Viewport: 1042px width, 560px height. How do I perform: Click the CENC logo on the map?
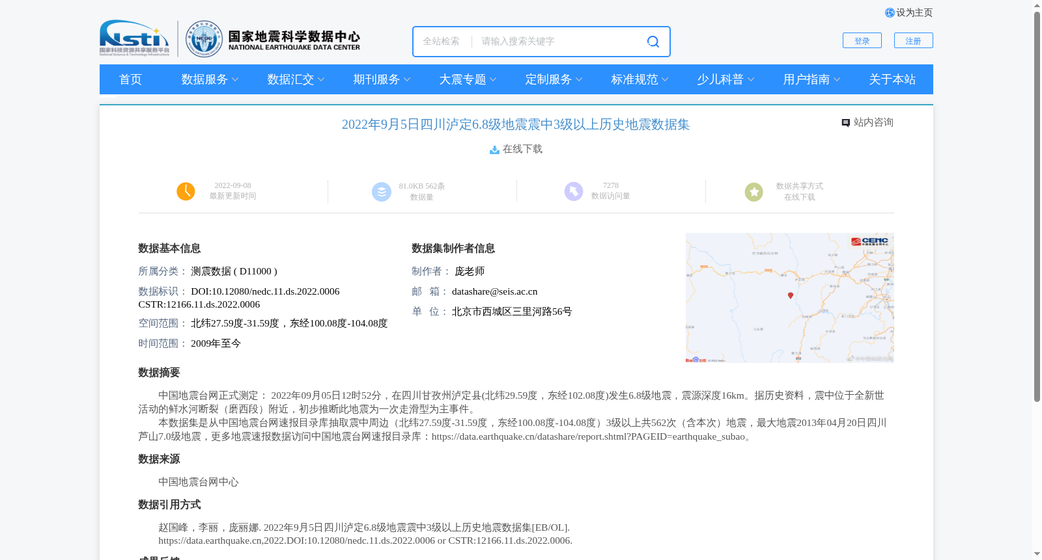point(870,241)
